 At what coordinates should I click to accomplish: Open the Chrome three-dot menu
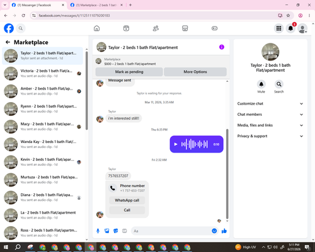point(309,16)
